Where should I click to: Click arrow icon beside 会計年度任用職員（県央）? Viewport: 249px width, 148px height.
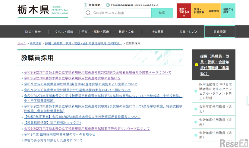(x=196, y=122)
